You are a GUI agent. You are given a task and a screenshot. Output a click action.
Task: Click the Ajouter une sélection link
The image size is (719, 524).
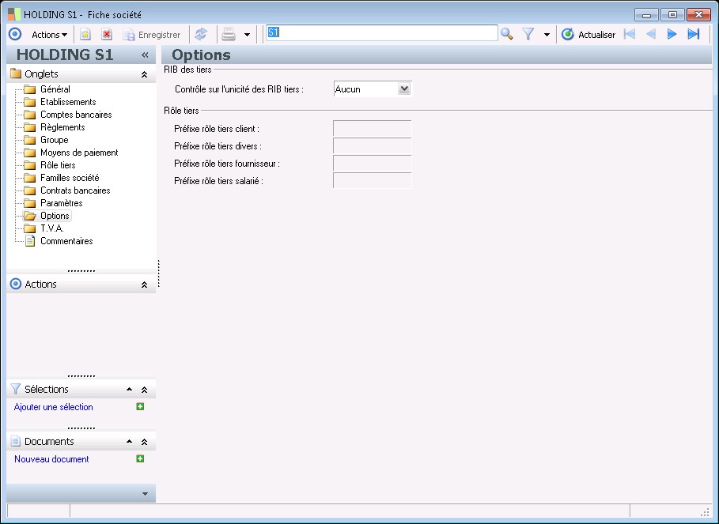click(53, 407)
